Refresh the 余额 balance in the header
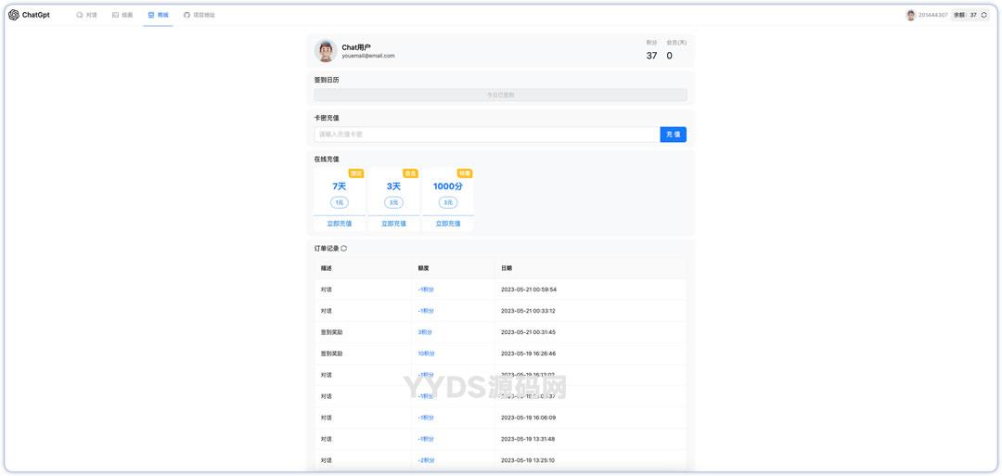Viewport: 1002px width, 476px height. point(984,15)
